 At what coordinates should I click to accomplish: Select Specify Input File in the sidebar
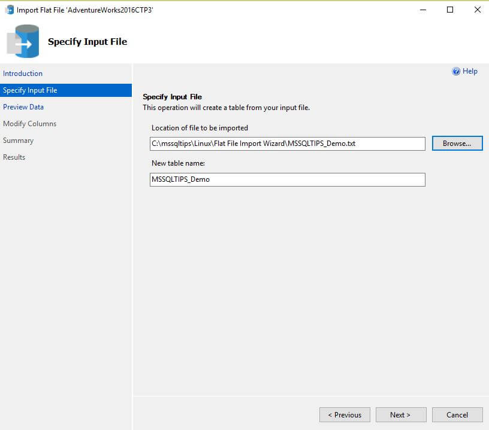pos(30,90)
